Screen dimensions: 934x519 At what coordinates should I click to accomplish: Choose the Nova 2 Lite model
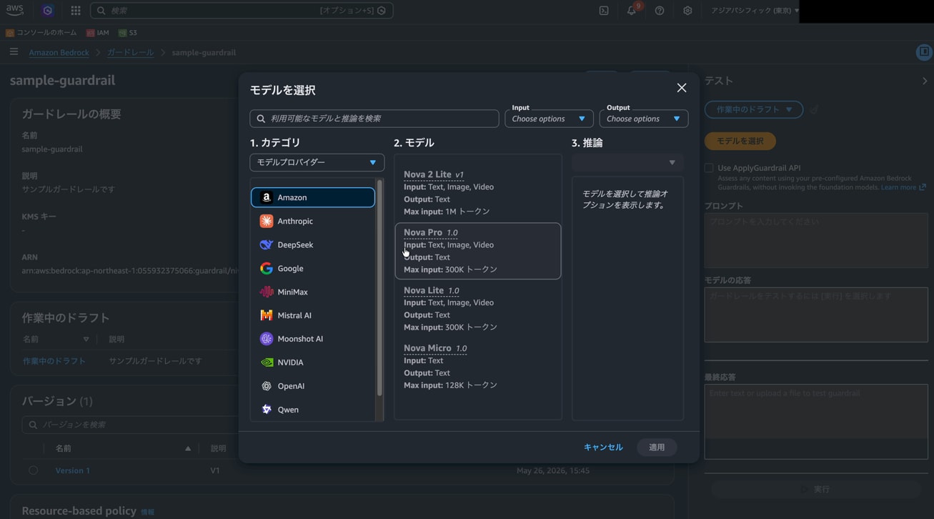coord(477,193)
